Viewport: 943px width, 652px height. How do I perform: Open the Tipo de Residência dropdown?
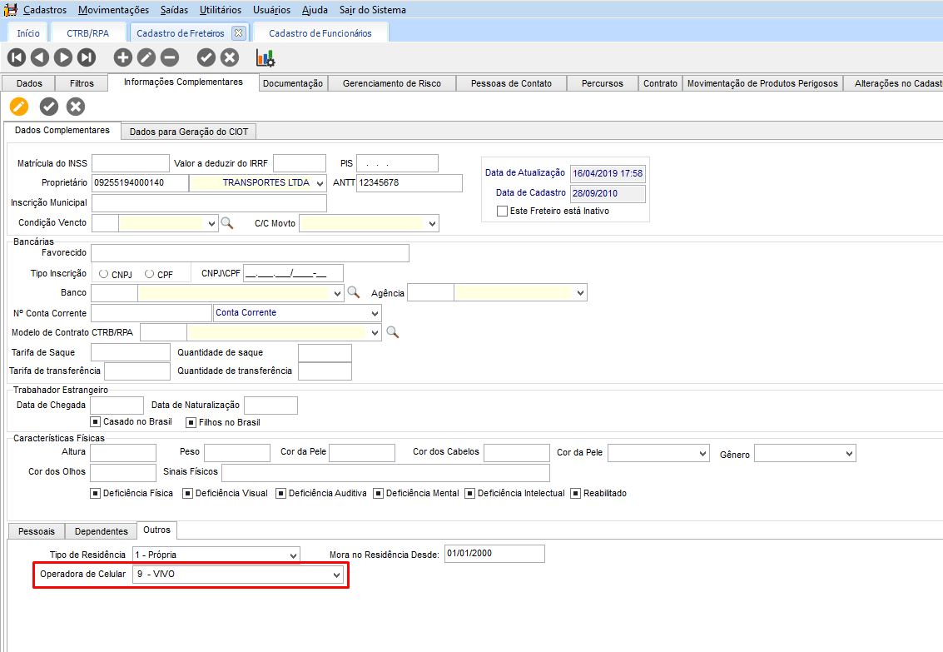293,555
